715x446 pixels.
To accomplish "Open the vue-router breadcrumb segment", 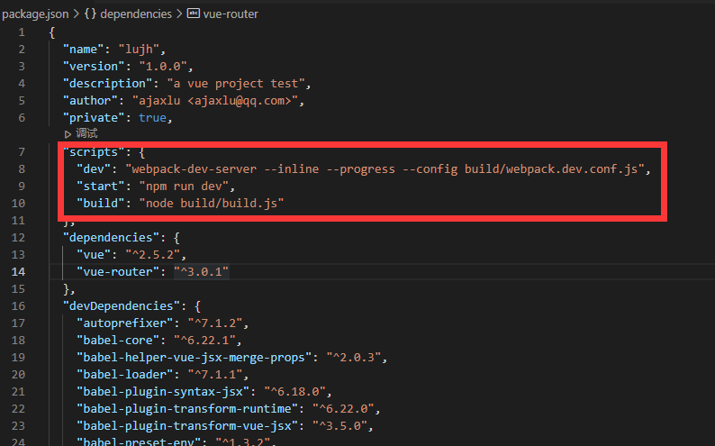I will pos(231,14).
